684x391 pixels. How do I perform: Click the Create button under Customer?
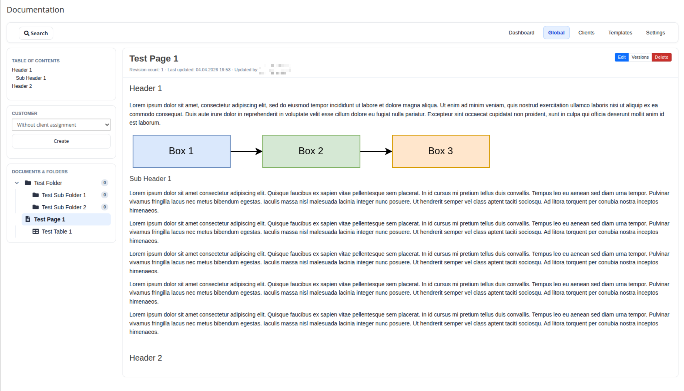tap(61, 141)
